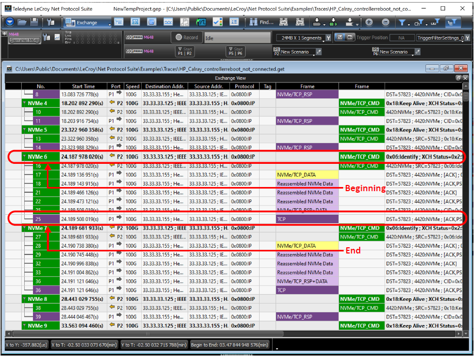Click the blue funnel filter icon
Image resolution: width=474 pixels, height=356 pixels.
click(402, 22)
